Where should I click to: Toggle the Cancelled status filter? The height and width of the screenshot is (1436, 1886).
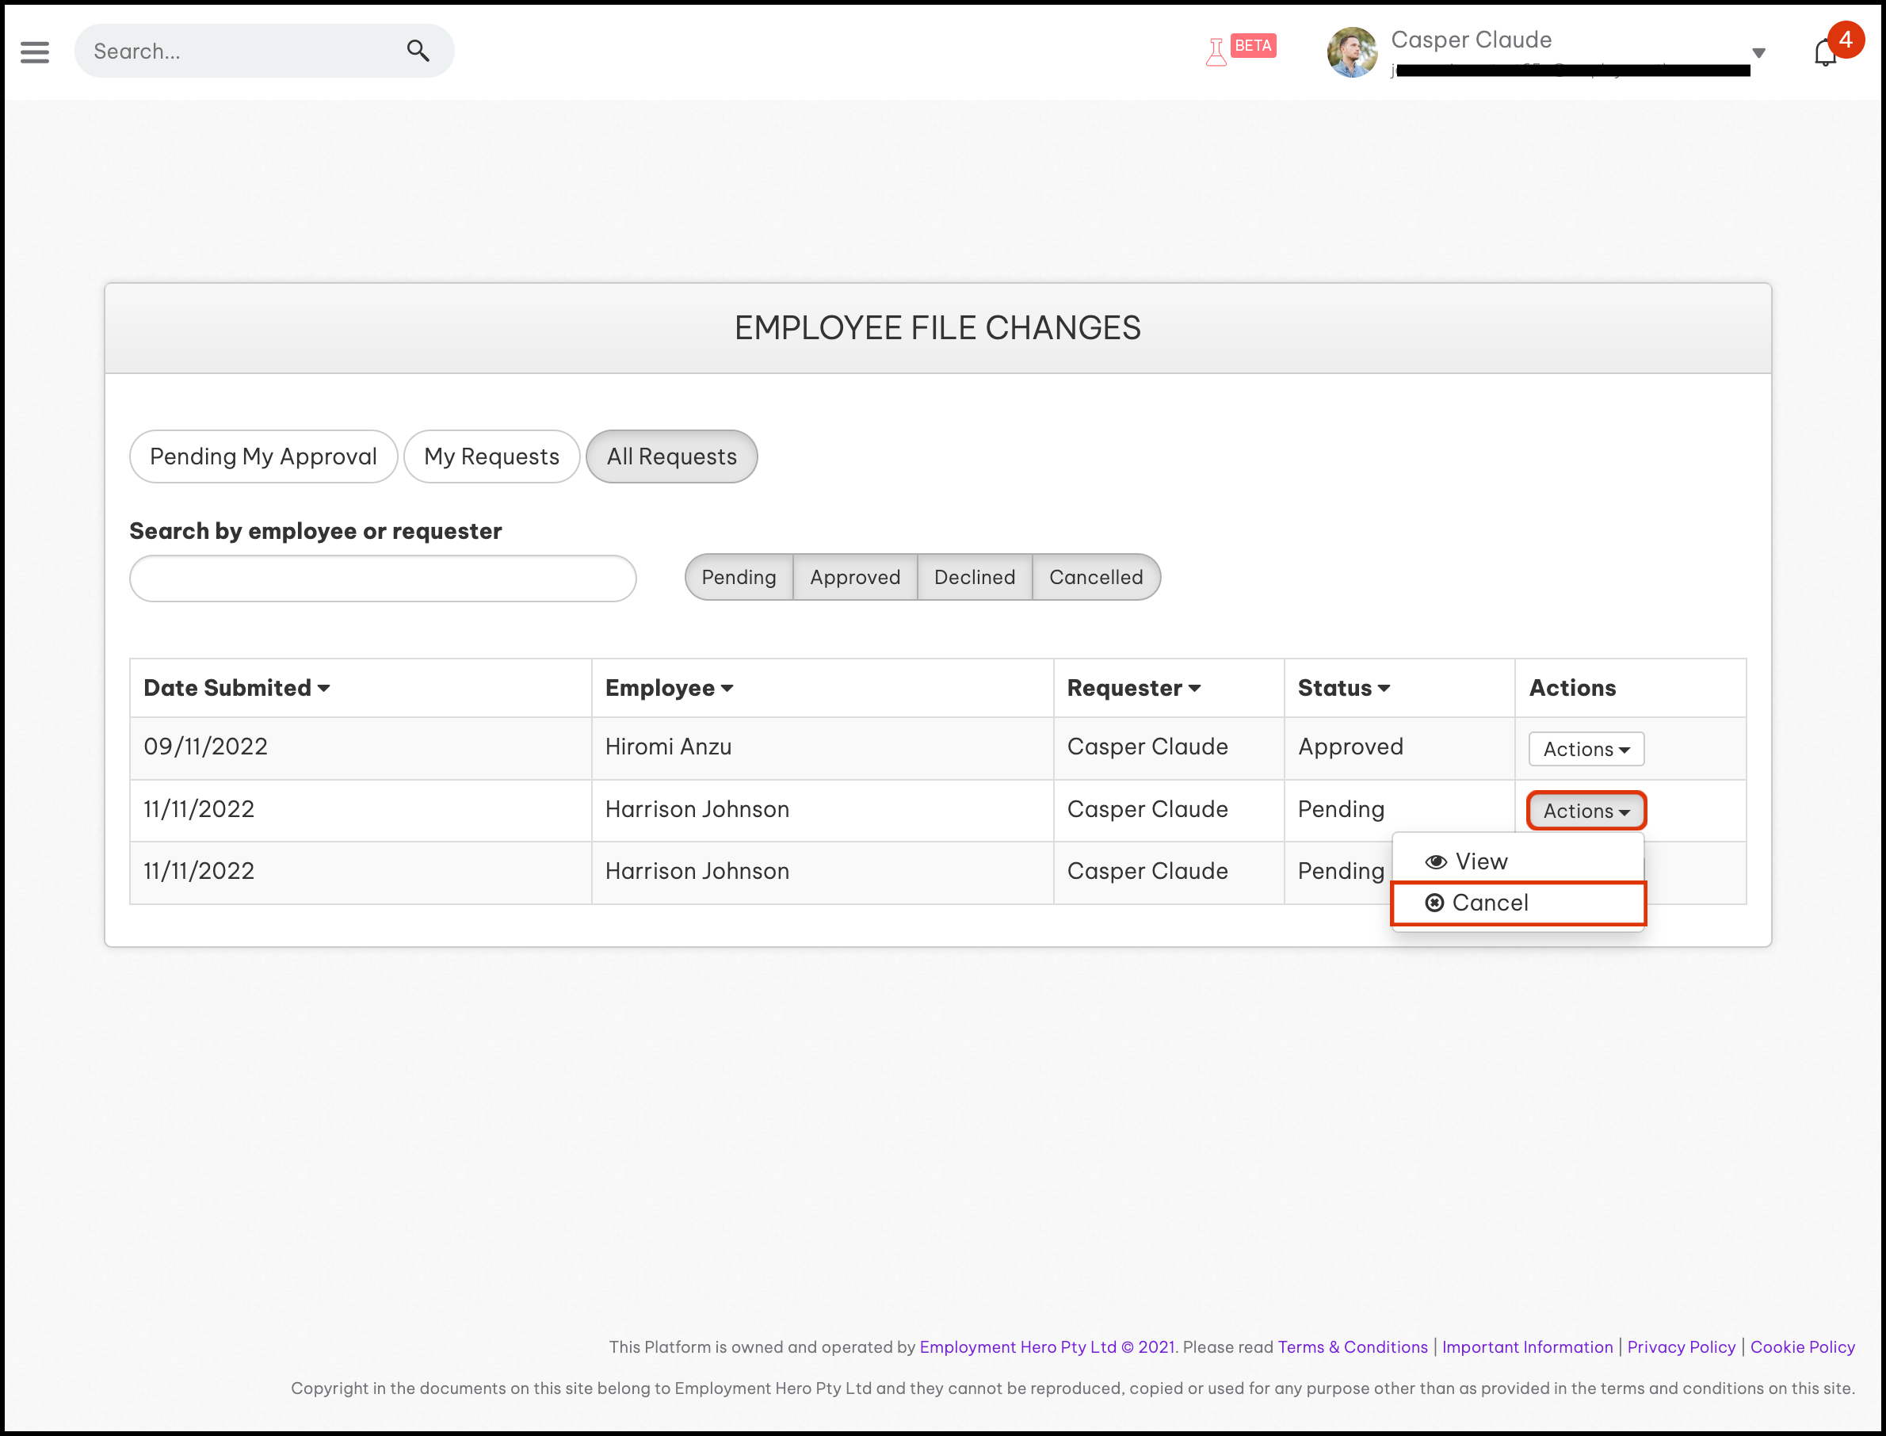[1095, 577]
